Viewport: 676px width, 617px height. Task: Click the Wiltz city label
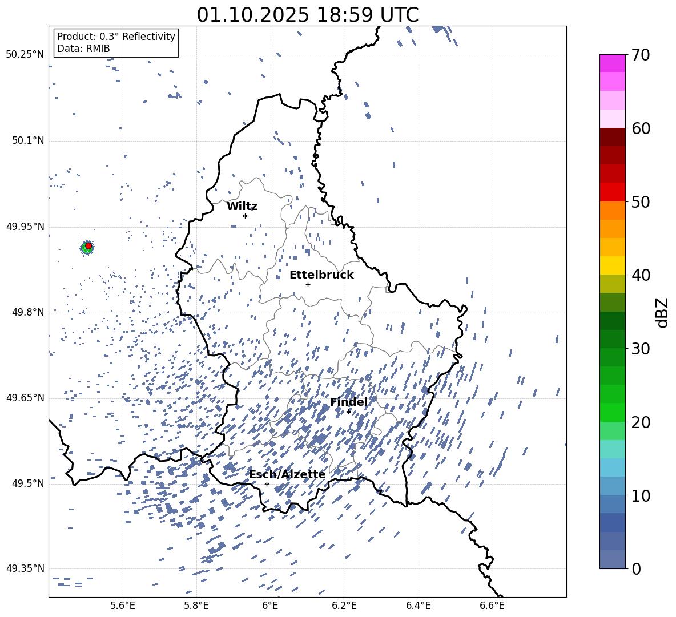click(242, 207)
